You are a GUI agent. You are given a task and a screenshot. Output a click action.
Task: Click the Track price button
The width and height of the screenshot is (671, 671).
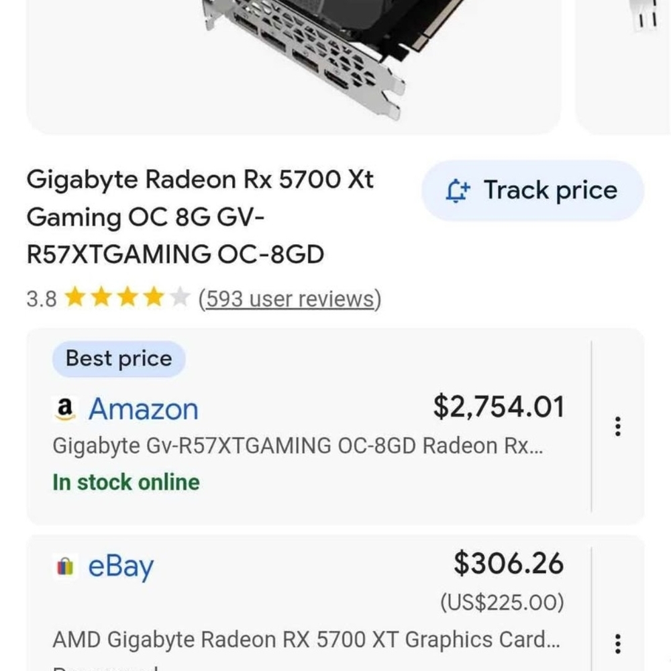(532, 190)
